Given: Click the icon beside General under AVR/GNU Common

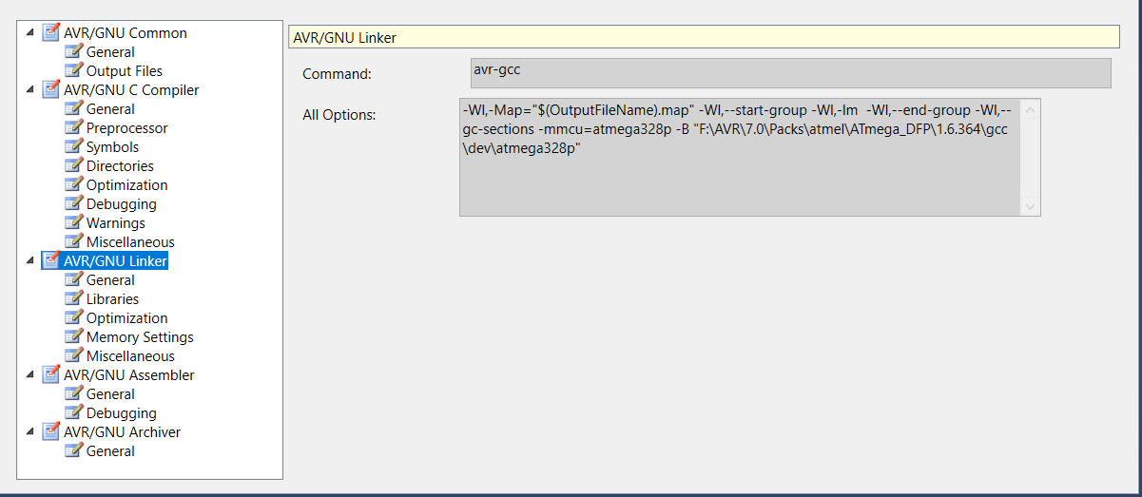Looking at the screenshot, I should click(x=73, y=51).
